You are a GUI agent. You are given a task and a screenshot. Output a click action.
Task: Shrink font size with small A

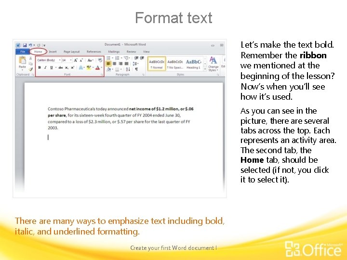pos(81,60)
